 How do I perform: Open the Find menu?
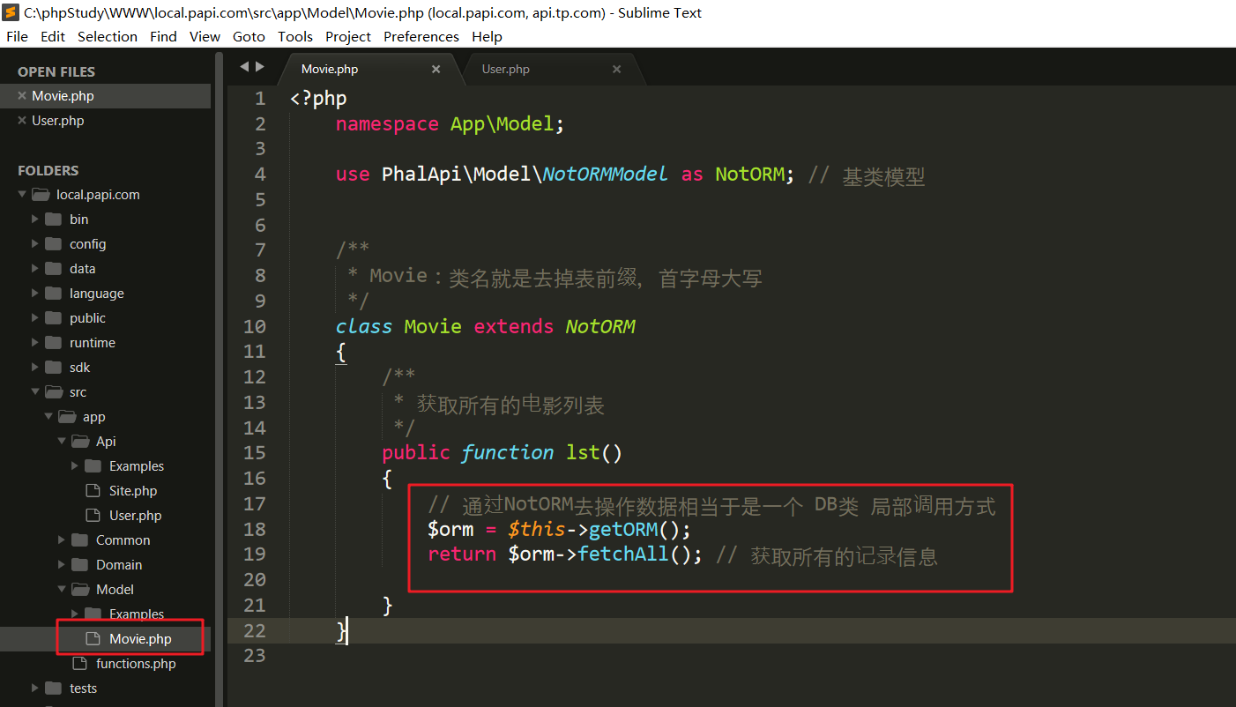[163, 36]
